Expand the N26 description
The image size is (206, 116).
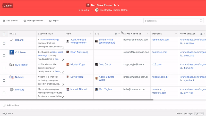click(63, 72)
